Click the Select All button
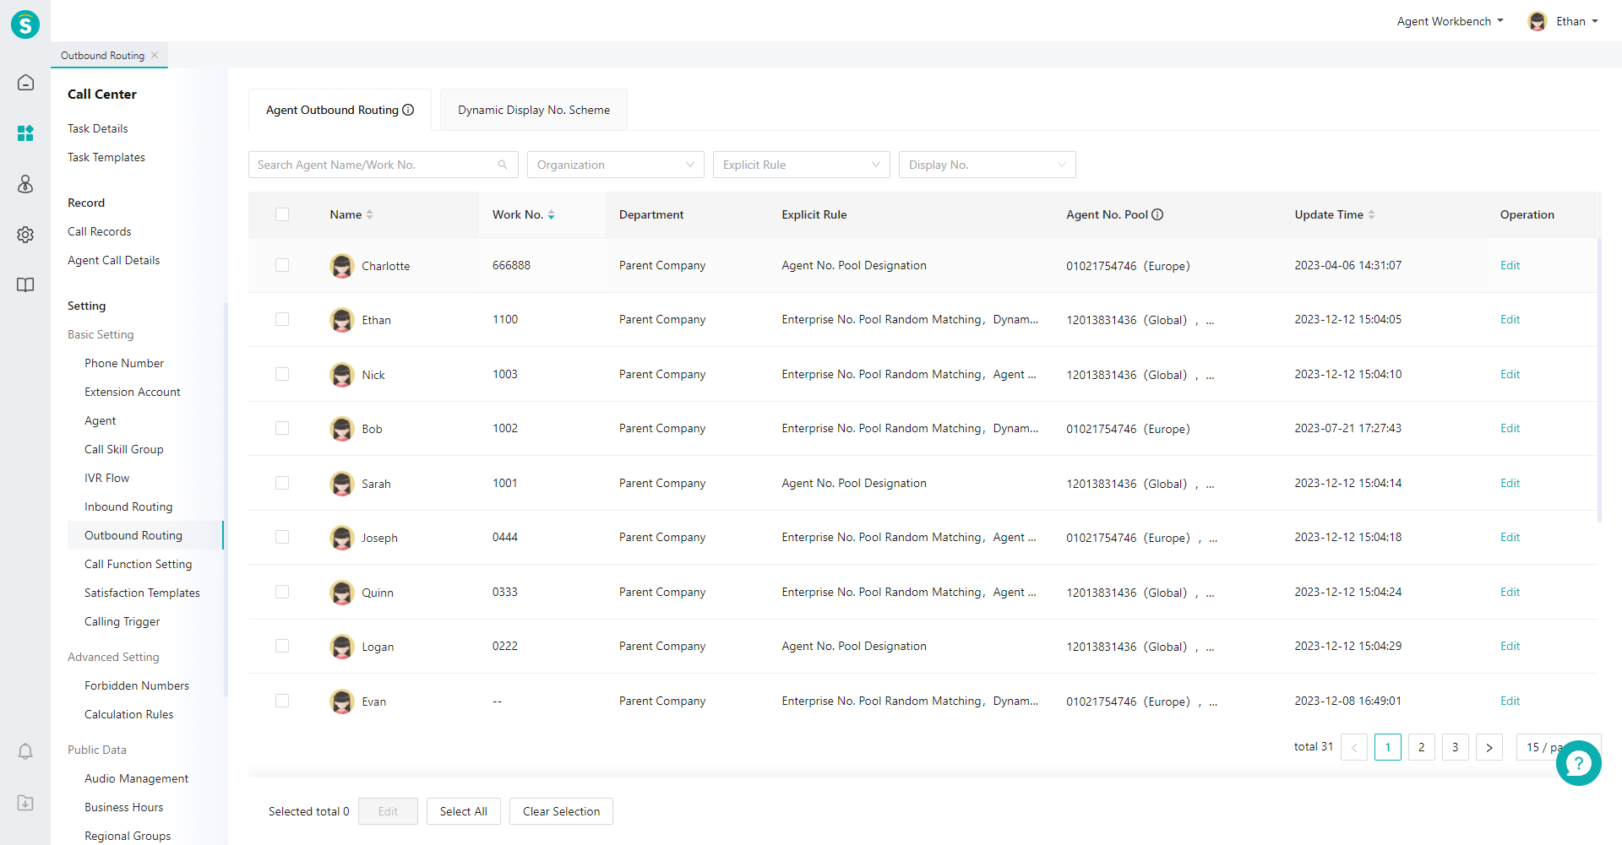 [464, 811]
